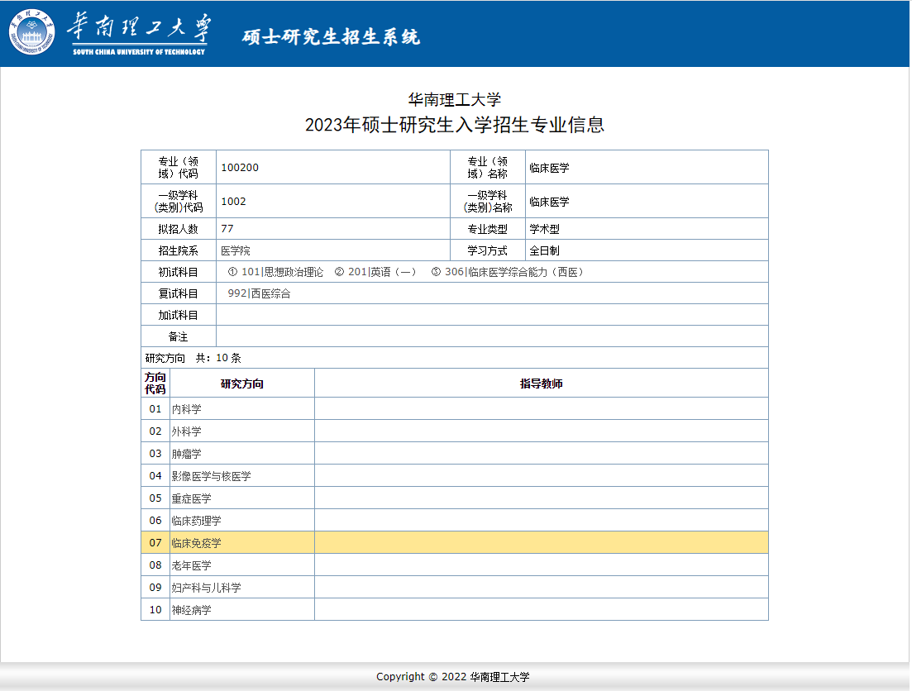Select the 肿瘤学 research direction
The height and width of the screenshot is (691, 912).
(187, 454)
